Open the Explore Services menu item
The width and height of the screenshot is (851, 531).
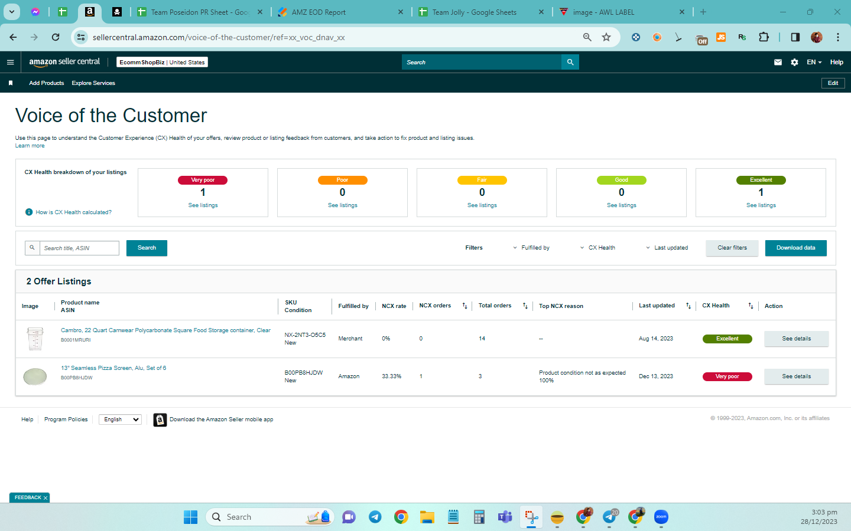pos(93,83)
